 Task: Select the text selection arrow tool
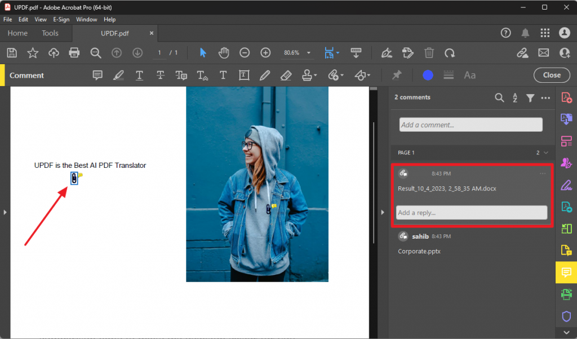202,52
